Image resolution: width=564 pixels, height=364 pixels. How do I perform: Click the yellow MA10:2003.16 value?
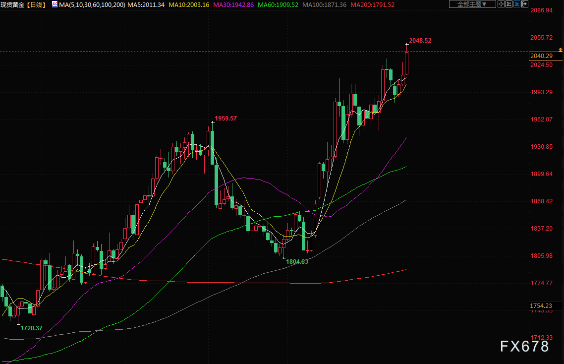[189, 4]
